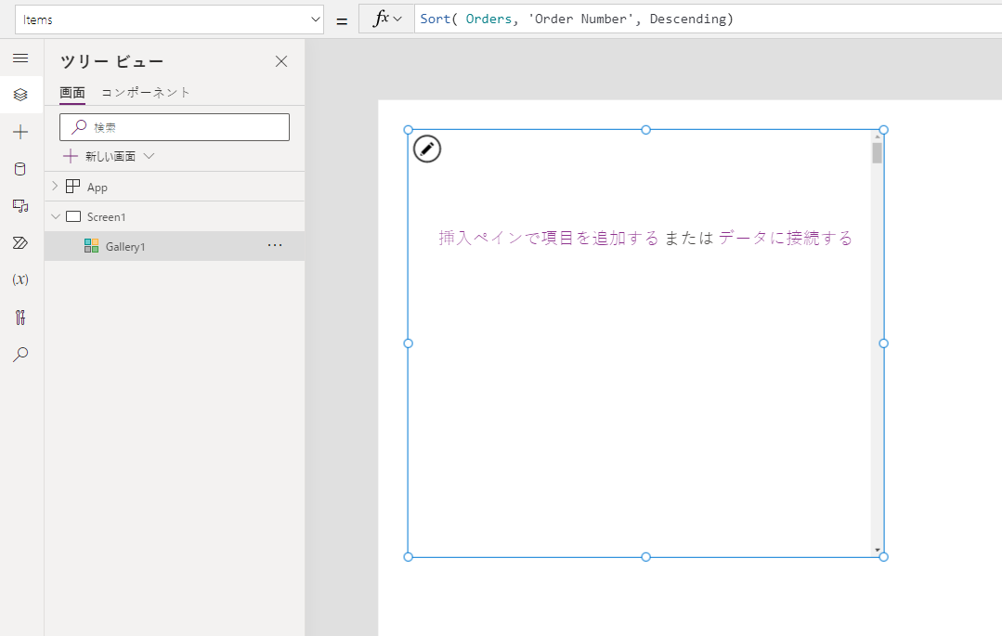This screenshot has height=636, width=1002.
Task: Open the Variables (x) icon
Action: [x=20, y=279]
